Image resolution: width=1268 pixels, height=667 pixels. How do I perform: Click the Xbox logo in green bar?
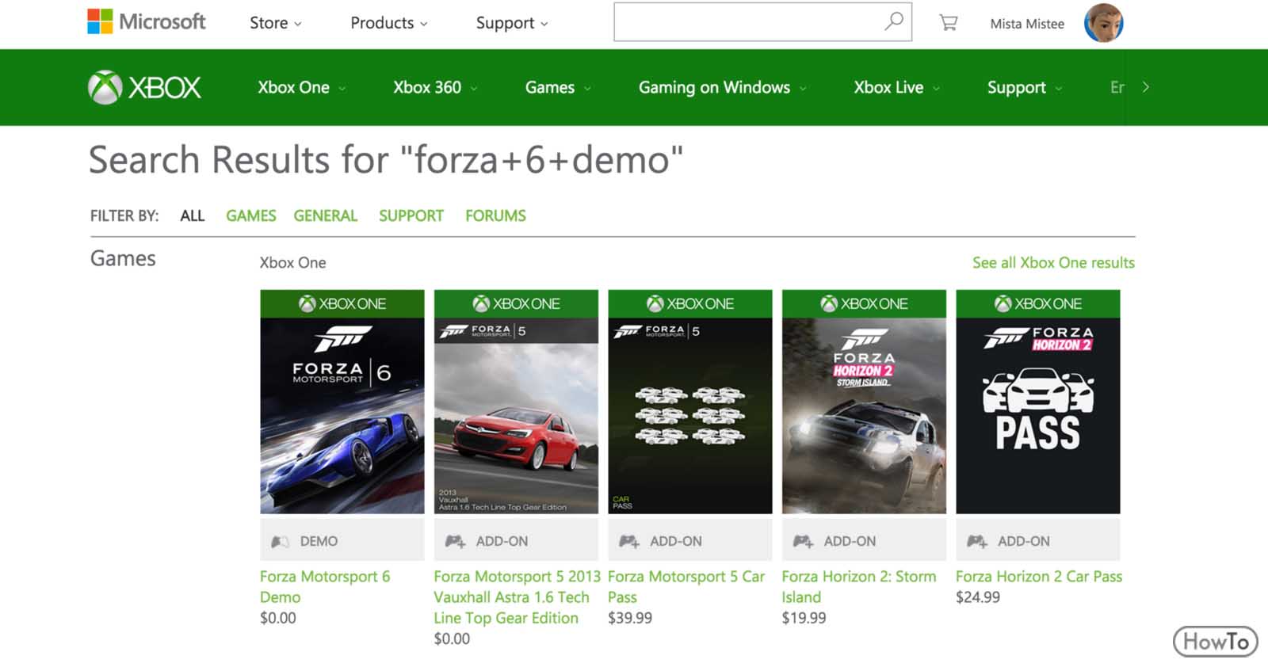coord(144,87)
